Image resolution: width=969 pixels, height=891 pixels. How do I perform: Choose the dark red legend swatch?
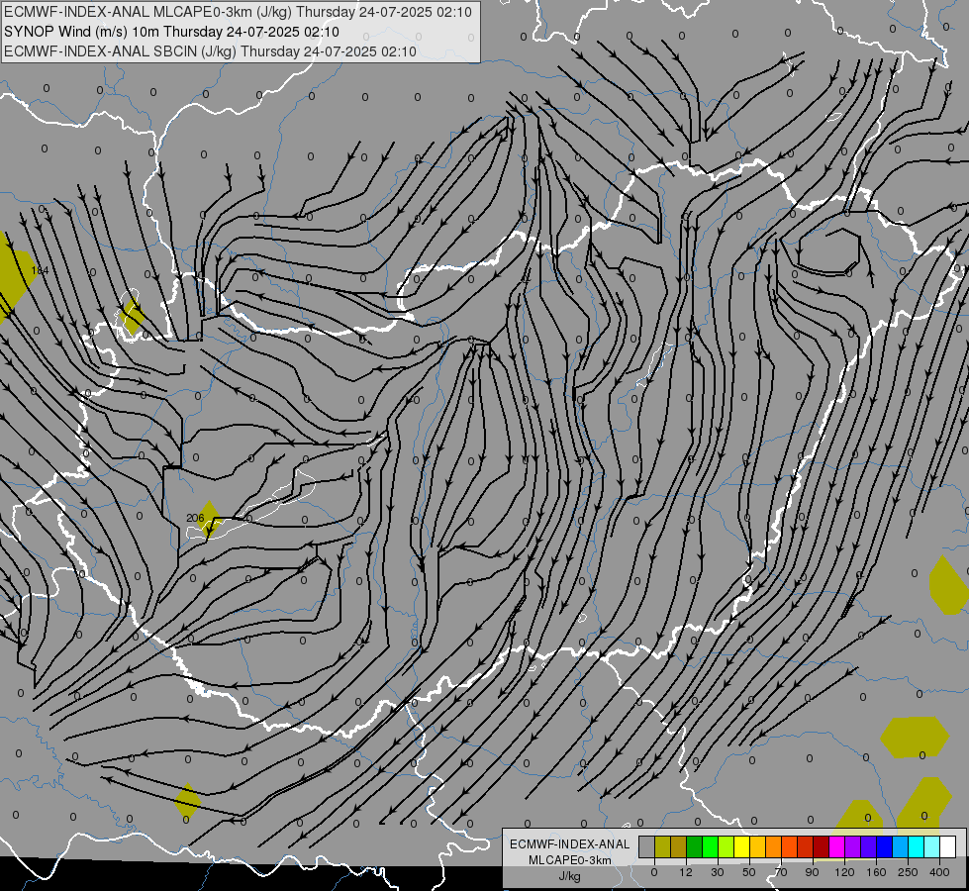(822, 846)
